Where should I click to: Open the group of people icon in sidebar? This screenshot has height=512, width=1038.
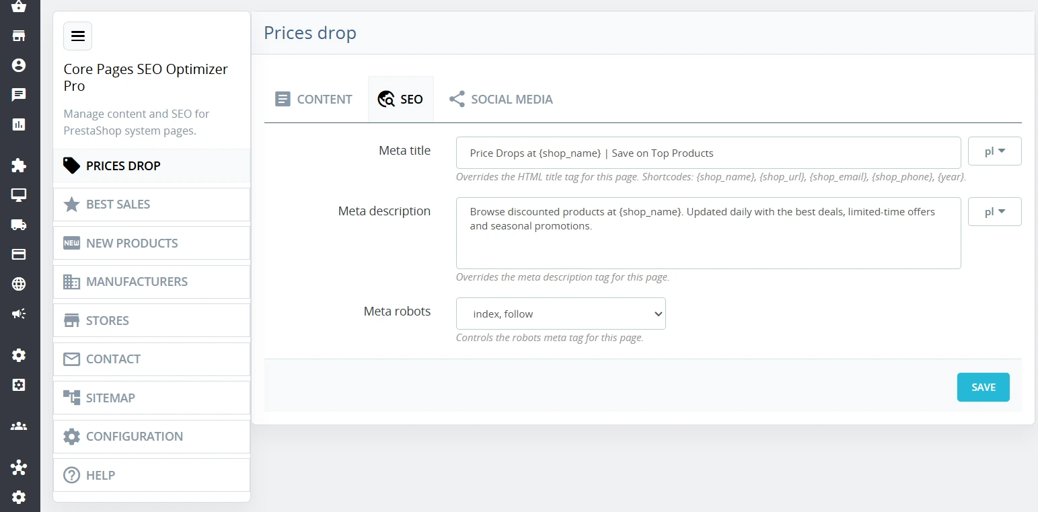[19, 426]
